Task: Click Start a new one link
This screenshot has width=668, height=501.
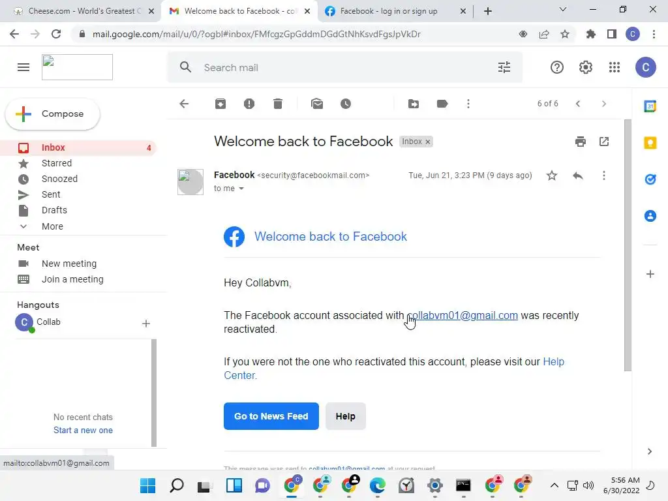Action: tap(83, 431)
